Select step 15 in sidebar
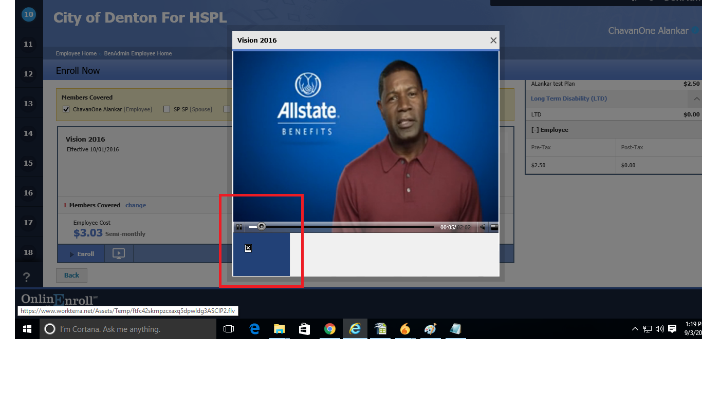The height and width of the screenshot is (394, 702). pyautogui.click(x=28, y=163)
